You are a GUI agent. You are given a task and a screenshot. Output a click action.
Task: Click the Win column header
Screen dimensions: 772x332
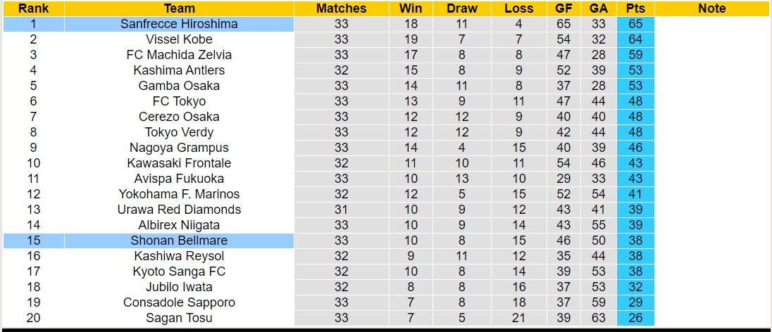pyautogui.click(x=411, y=8)
